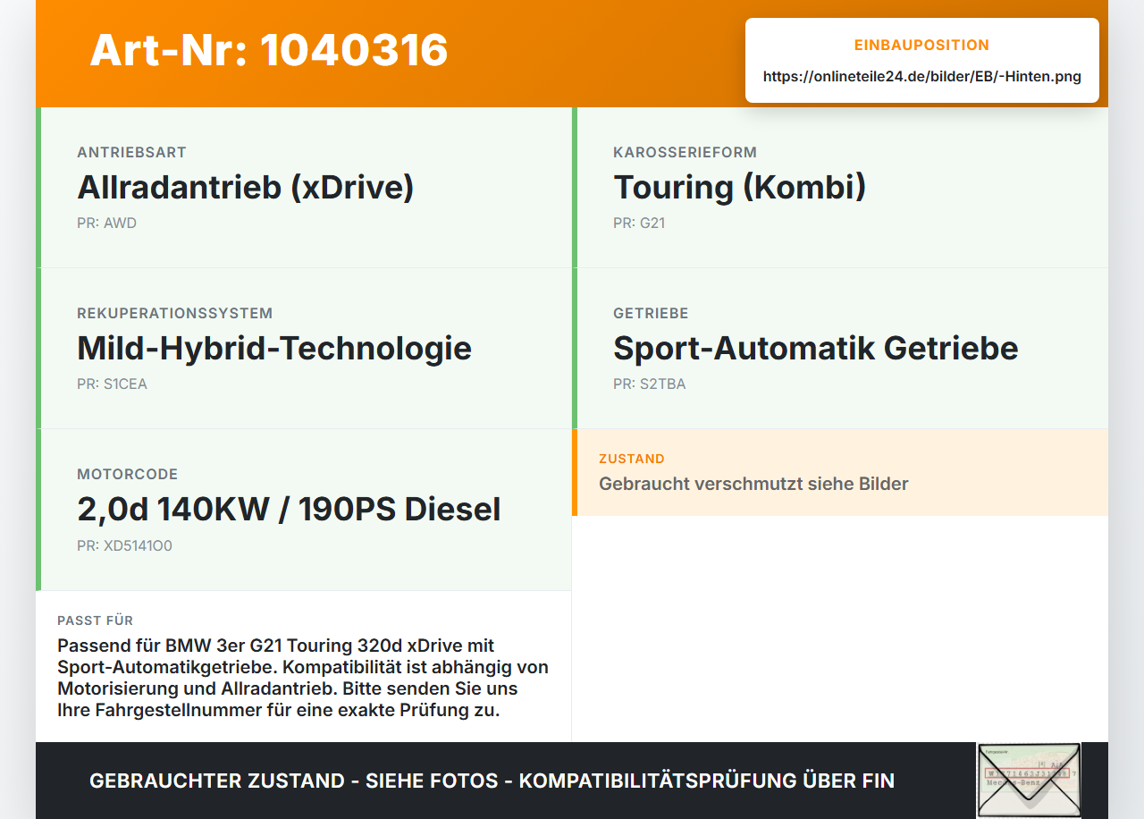Click the ZUSTAND label
This screenshot has height=819, width=1144.
[632, 459]
